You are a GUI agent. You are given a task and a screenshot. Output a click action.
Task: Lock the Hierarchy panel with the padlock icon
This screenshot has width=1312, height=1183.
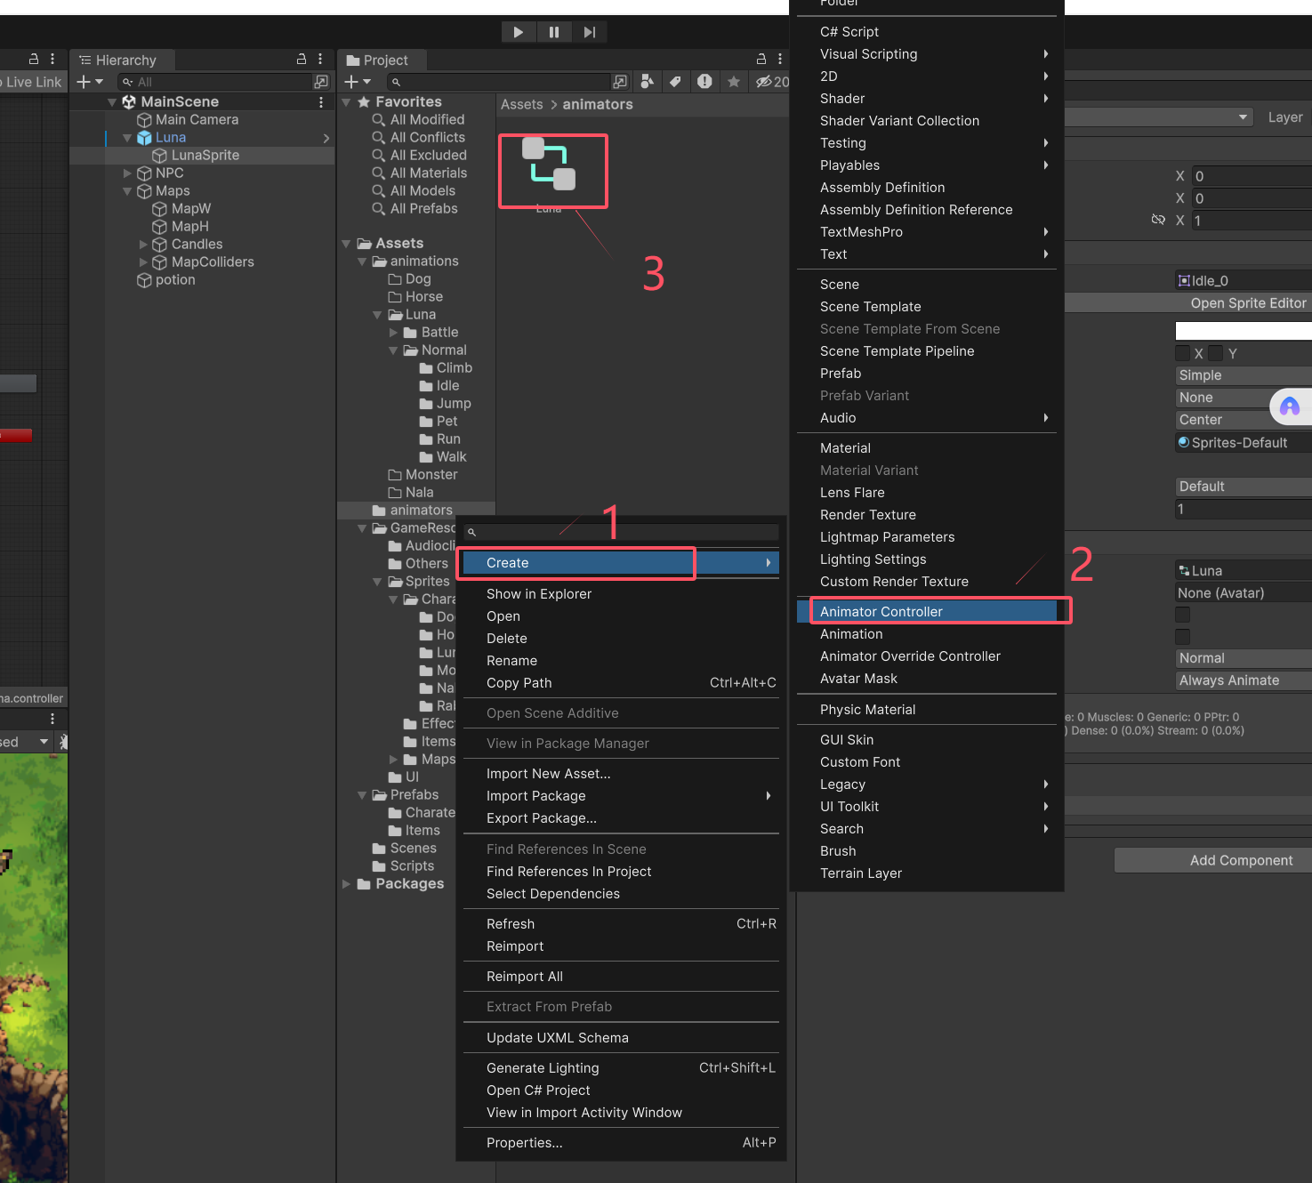click(x=302, y=59)
